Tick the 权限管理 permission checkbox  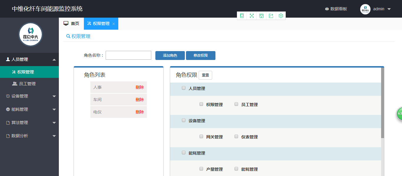click(201, 104)
